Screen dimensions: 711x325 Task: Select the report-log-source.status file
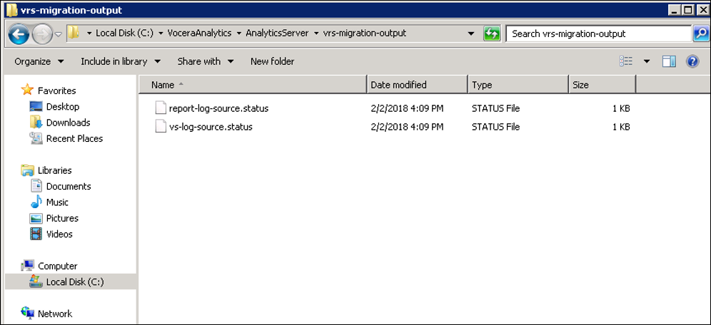(218, 108)
